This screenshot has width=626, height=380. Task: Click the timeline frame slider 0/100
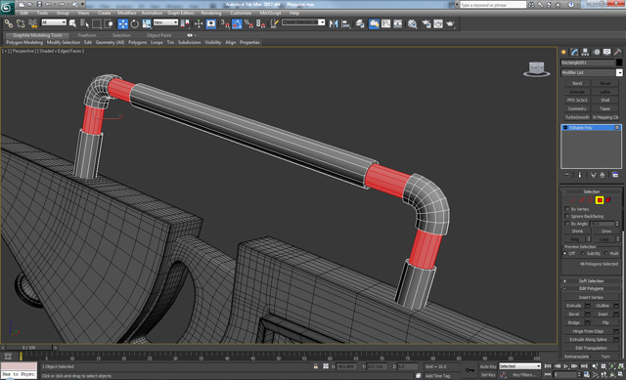tap(28, 348)
